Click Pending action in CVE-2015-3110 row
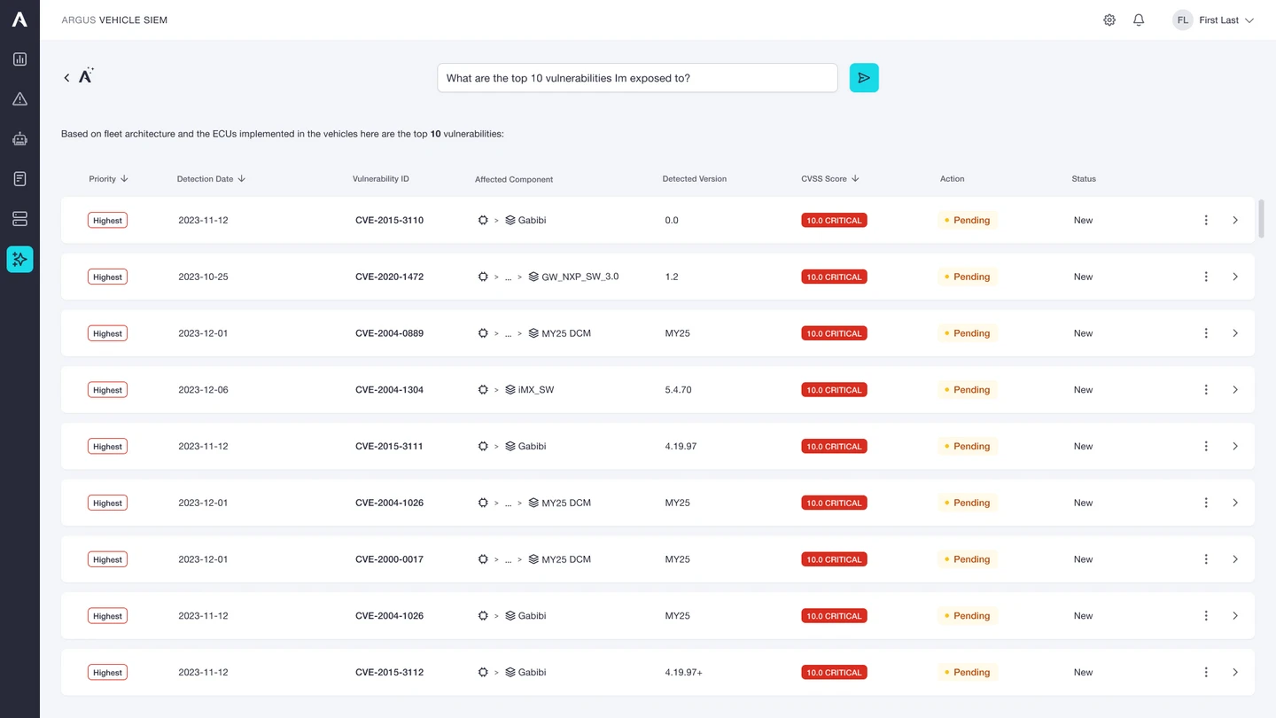Image resolution: width=1276 pixels, height=718 pixels. coord(968,220)
